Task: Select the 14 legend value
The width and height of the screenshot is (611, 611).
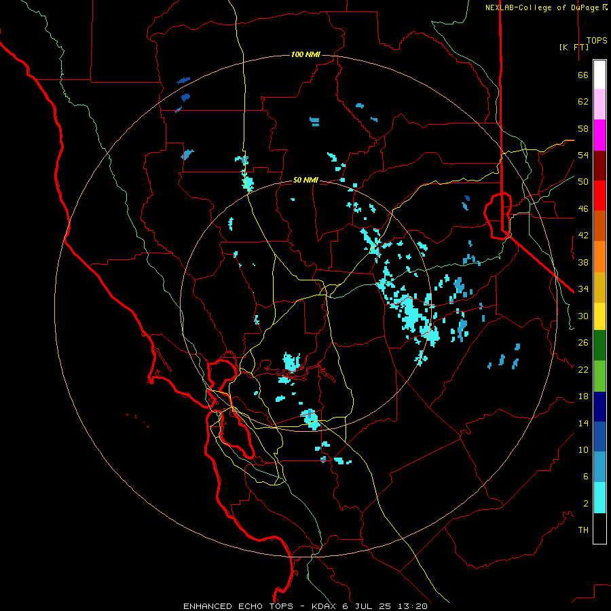Action: (x=583, y=423)
